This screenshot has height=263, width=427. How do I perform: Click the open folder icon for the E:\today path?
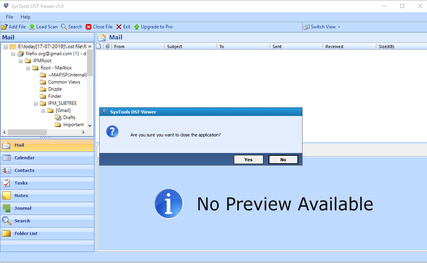coord(13,47)
